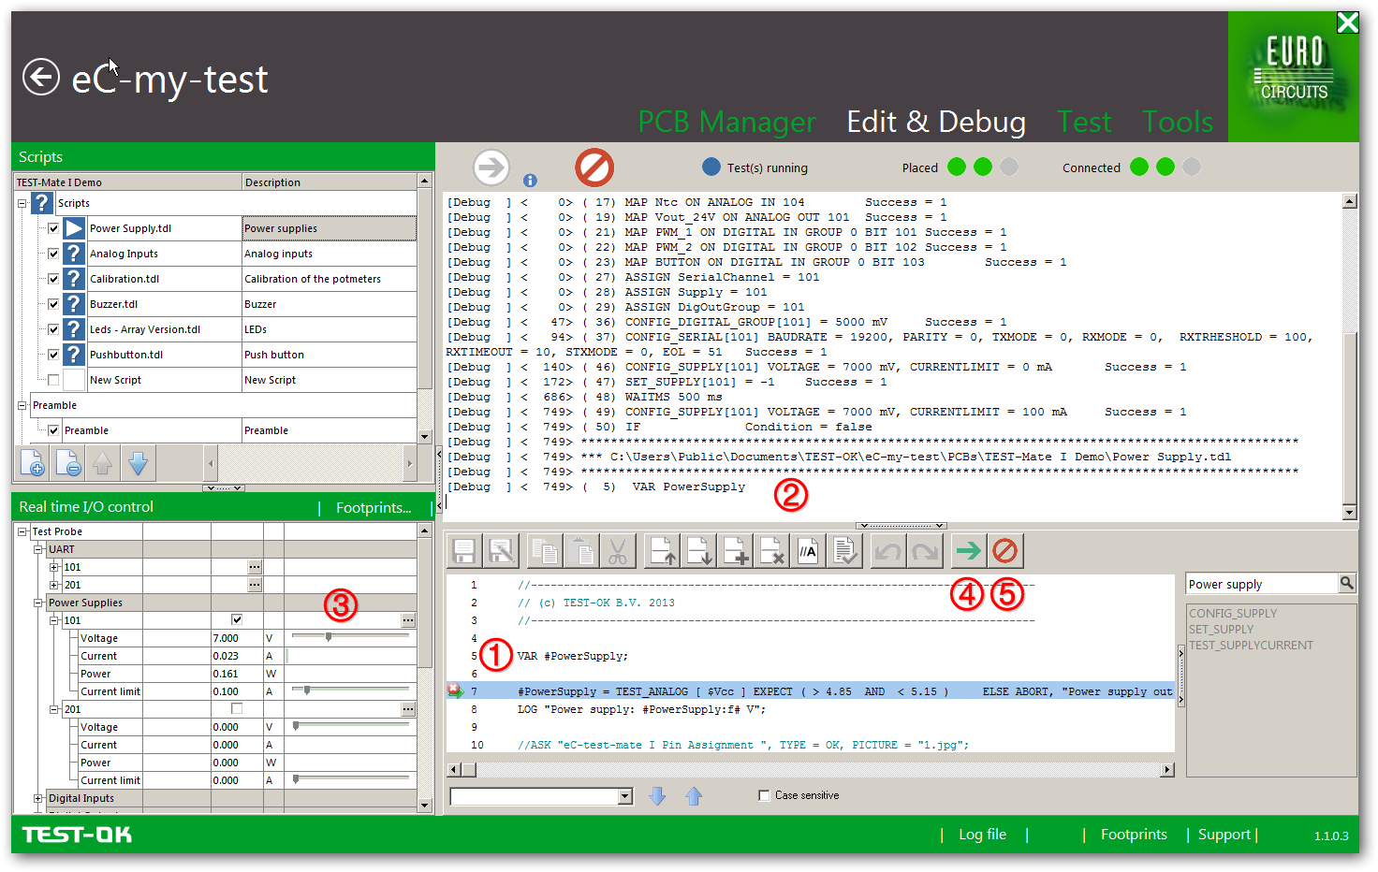This screenshot has height=872, width=1378.
Task: Click the grey forward arrow above debug log
Action: (491, 167)
